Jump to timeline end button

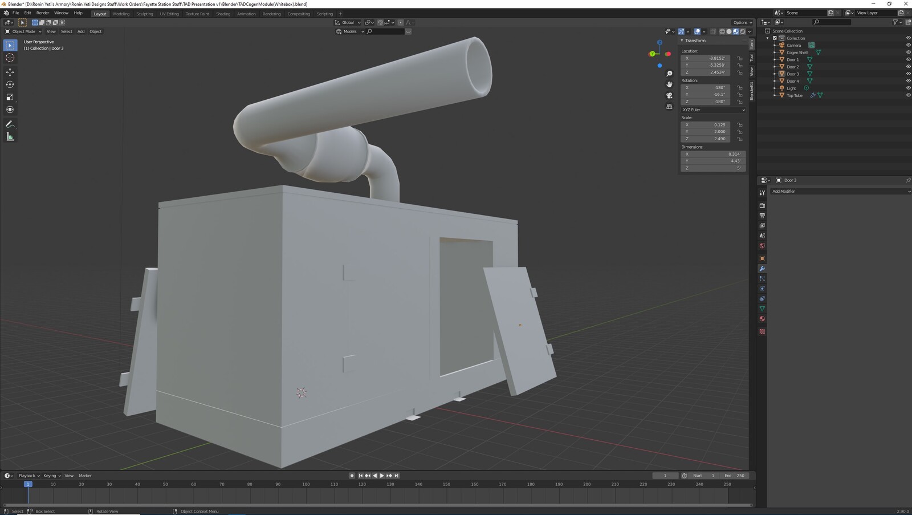point(397,476)
